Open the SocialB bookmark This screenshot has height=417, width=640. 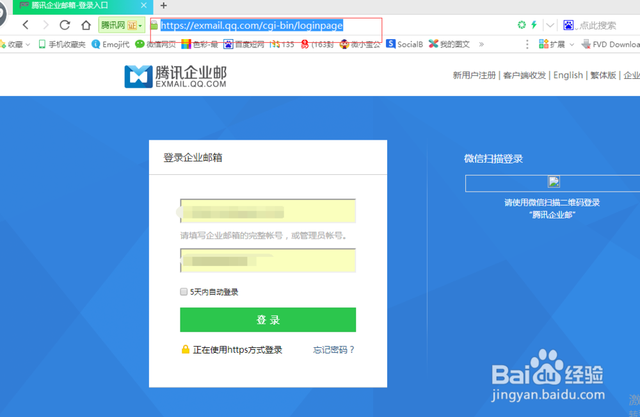(404, 44)
